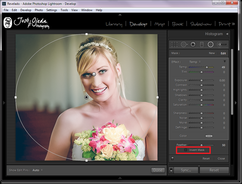Screen dimensions: 242x184
Task: Open the Edit menu
Action: click(x=14, y=10)
